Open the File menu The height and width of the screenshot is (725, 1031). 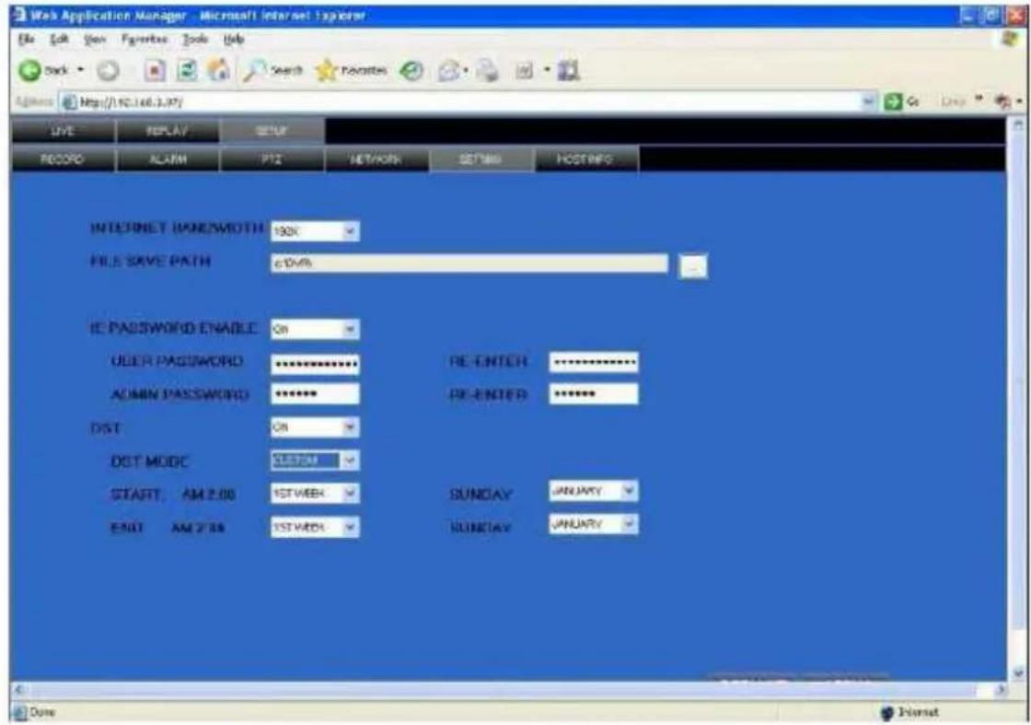pyautogui.click(x=26, y=40)
